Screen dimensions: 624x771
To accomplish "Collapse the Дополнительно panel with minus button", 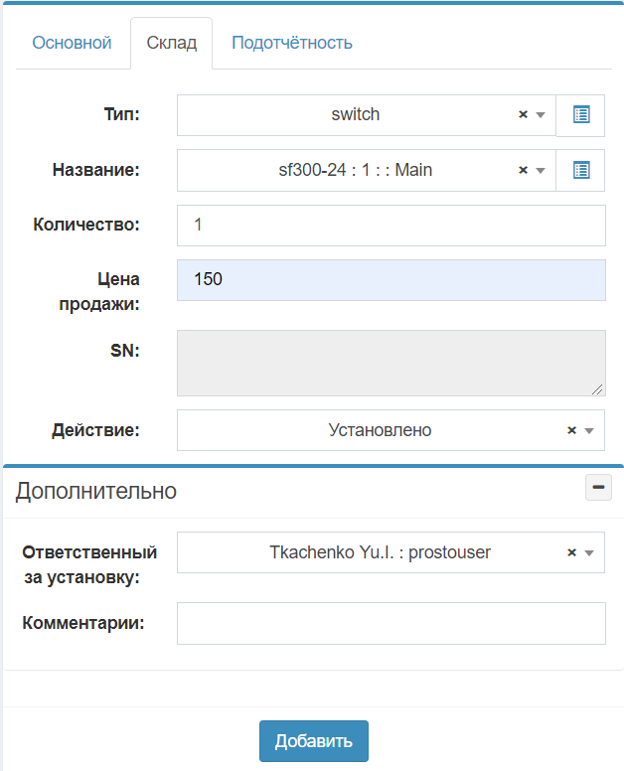I will (598, 488).
